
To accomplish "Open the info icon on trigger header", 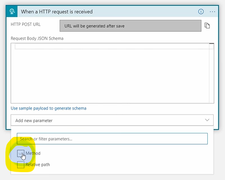I will point(201,12).
